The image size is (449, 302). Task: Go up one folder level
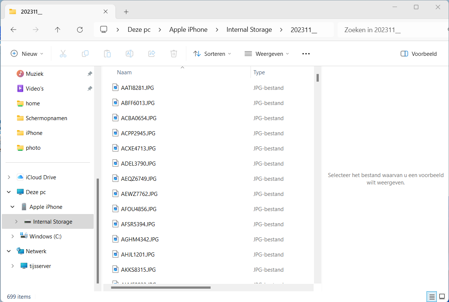click(58, 30)
